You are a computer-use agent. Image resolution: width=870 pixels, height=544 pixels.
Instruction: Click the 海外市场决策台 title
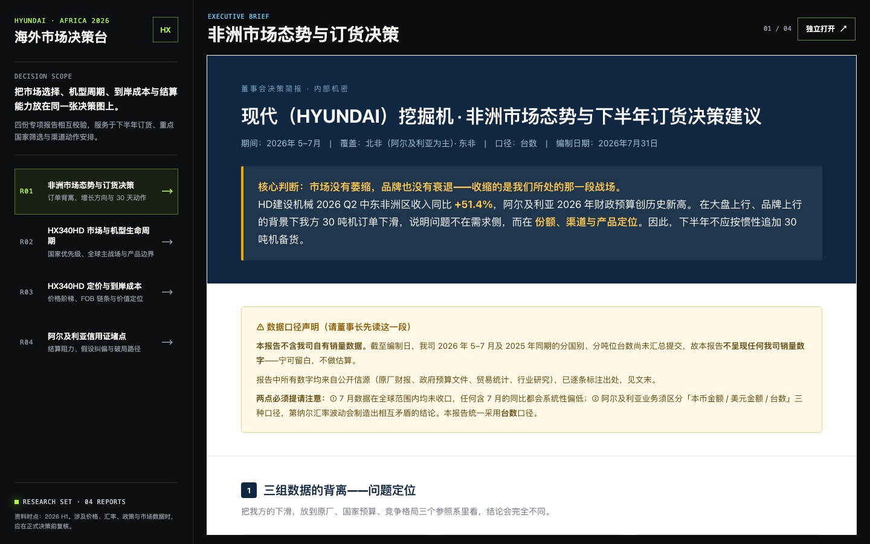pyautogui.click(x=61, y=37)
